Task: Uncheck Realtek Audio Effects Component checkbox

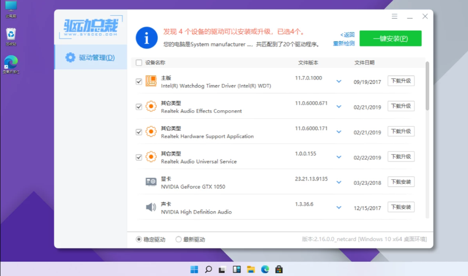Action: [139, 107]
